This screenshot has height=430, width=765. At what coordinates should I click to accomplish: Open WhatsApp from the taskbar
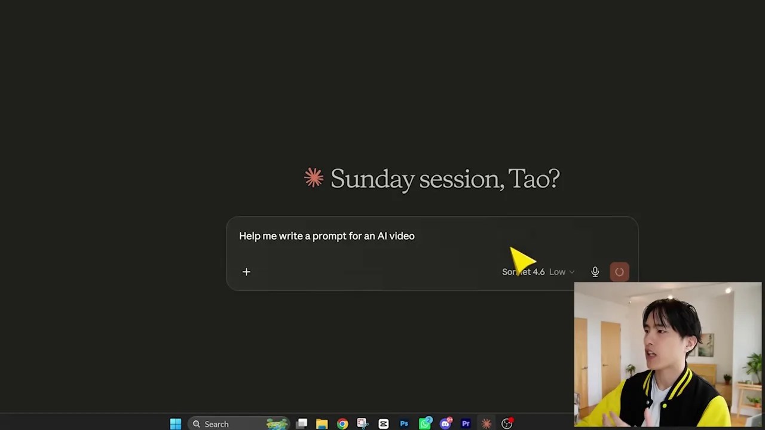pyautogui.click(x=425, y=424)
